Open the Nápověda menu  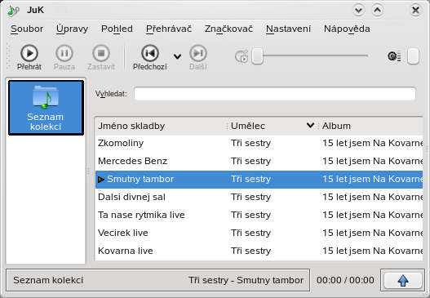pos(347,29)
